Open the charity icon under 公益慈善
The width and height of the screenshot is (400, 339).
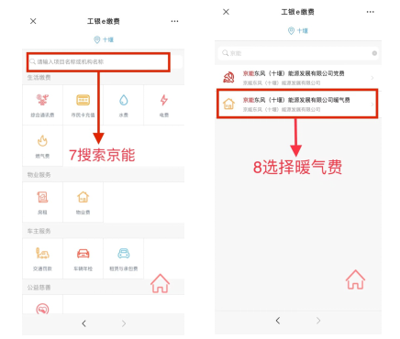(x=42, y=309)
